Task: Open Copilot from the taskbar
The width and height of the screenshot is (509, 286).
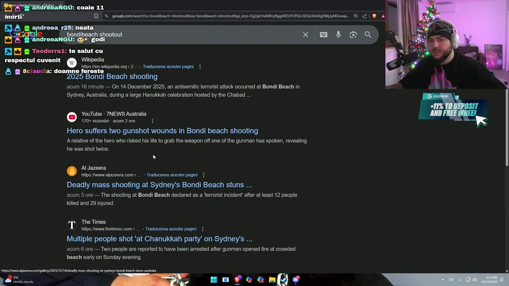Action: pos(249,280)
